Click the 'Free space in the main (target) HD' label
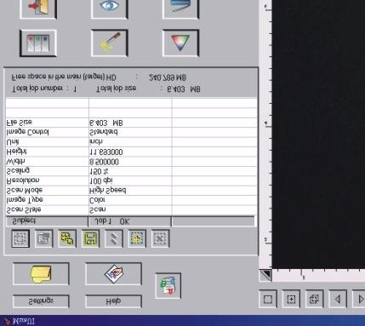Image resolution: width=365 pixels, height=326 pixels. 64,77
